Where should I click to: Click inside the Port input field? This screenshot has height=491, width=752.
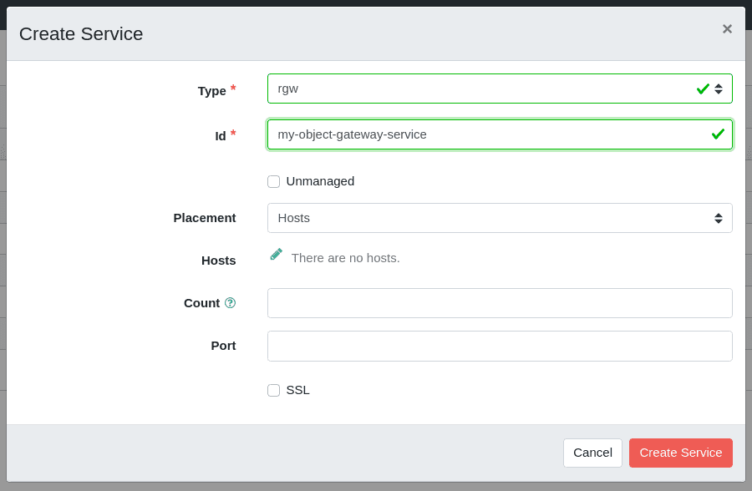tap(500, 346)
